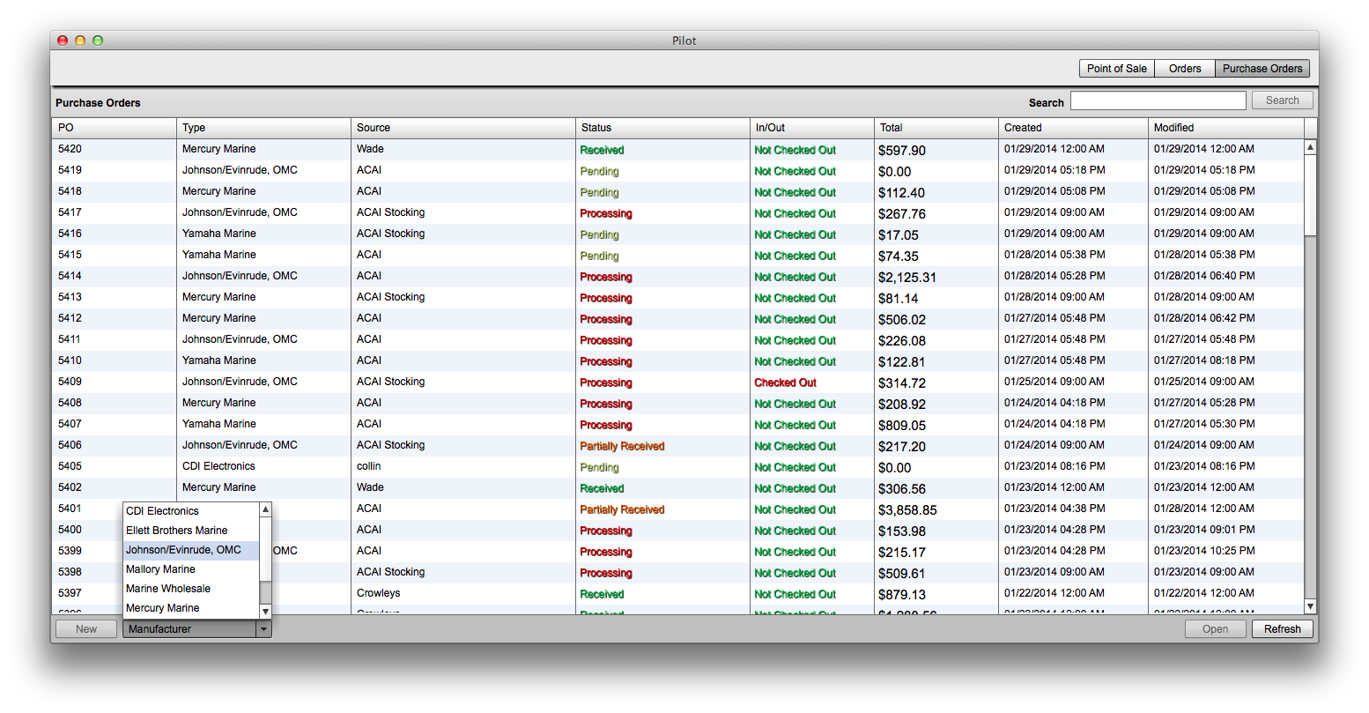Image resolution: width=1369 pixels, height=713 pixels.
Task: Click the Search button
Action: 1283,100
